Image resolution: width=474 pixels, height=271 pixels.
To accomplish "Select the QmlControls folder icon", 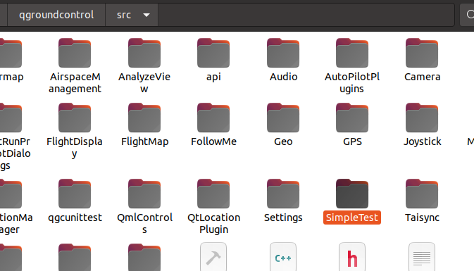I will coord(144,194).
